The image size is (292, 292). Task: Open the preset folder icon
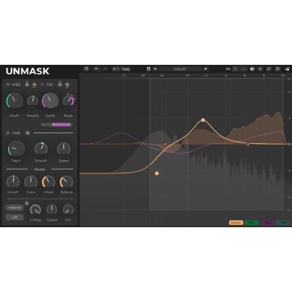[86, 69]
